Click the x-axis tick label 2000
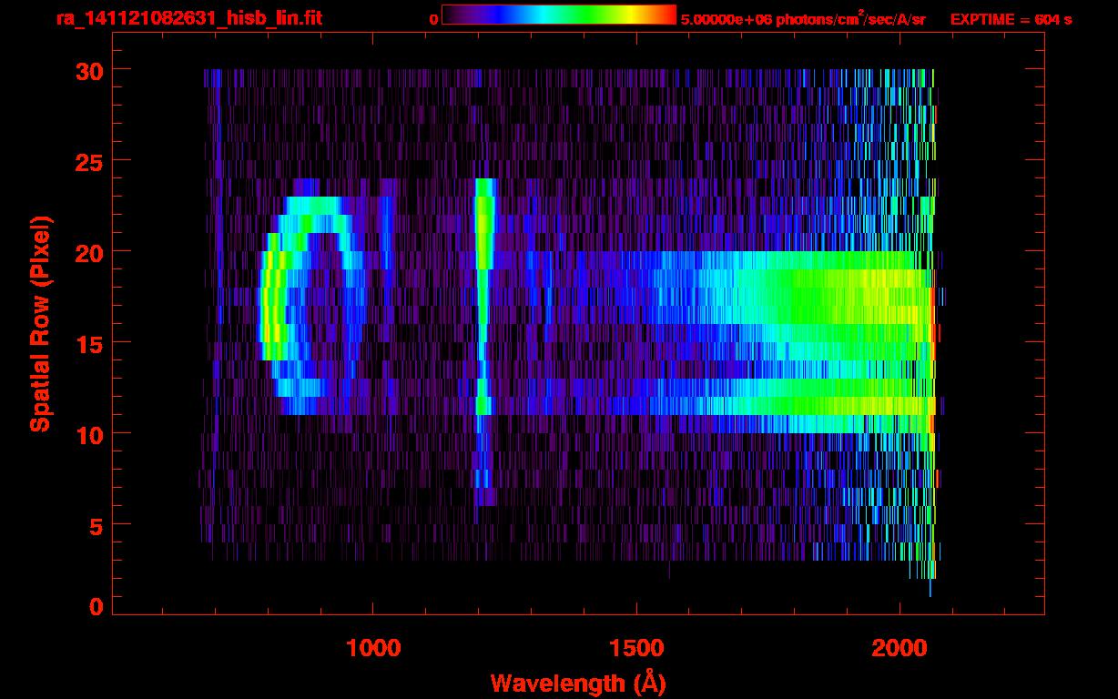Image resolution: width=1118 pixels, height=699 pixels. [x=899, y=647]
